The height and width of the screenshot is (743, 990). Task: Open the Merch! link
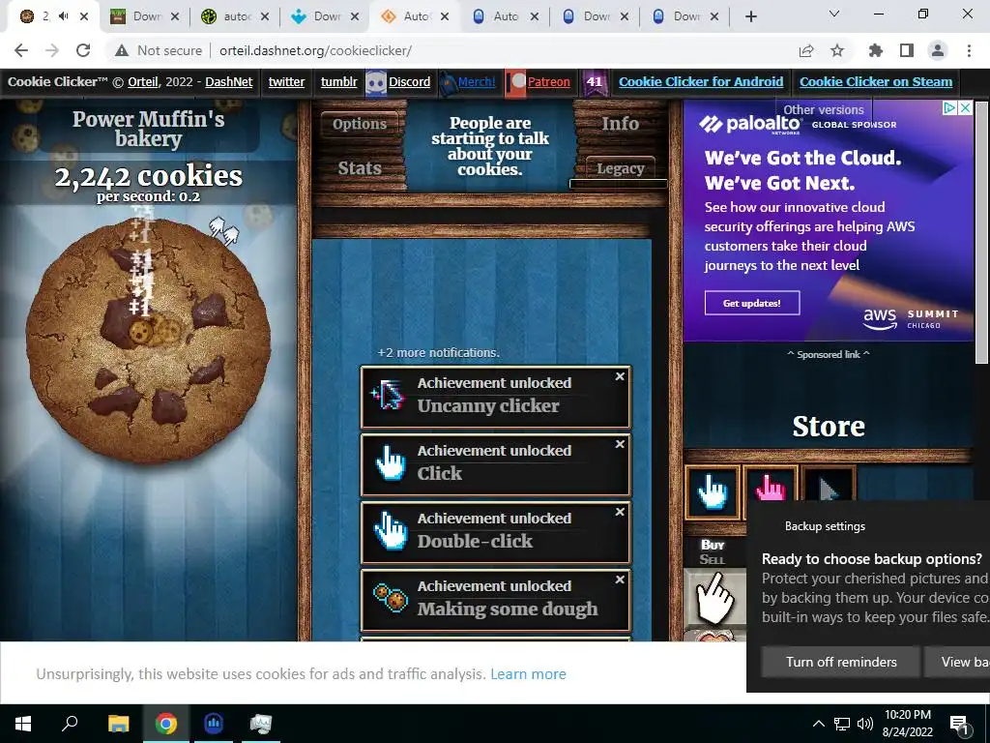(477, 81)
